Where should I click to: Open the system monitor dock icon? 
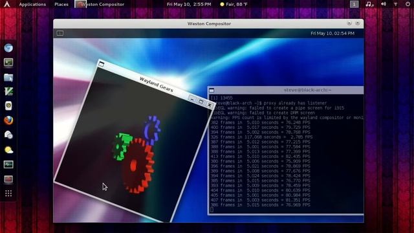[8, 164]
